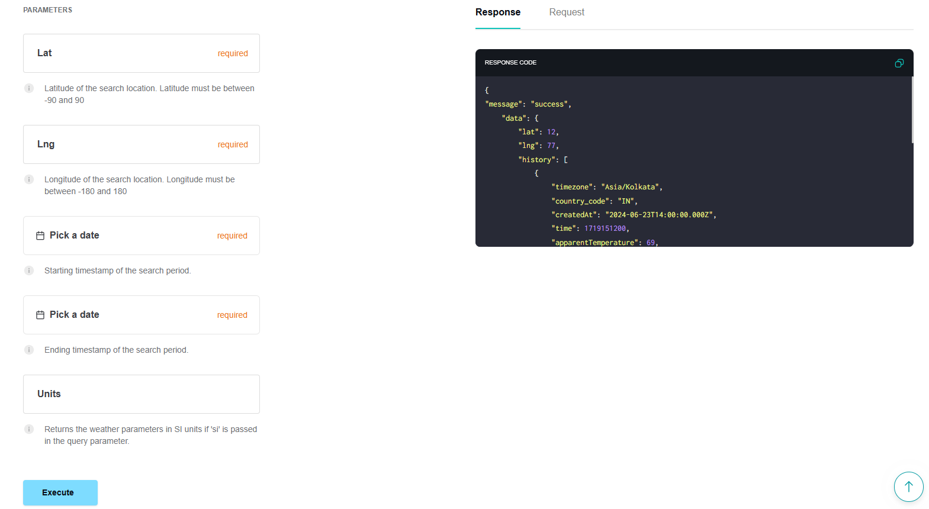The height and width of the screenshot is (509, 929).
Task: Click the PARAMETERS section heading
Action: pos(47,10)
